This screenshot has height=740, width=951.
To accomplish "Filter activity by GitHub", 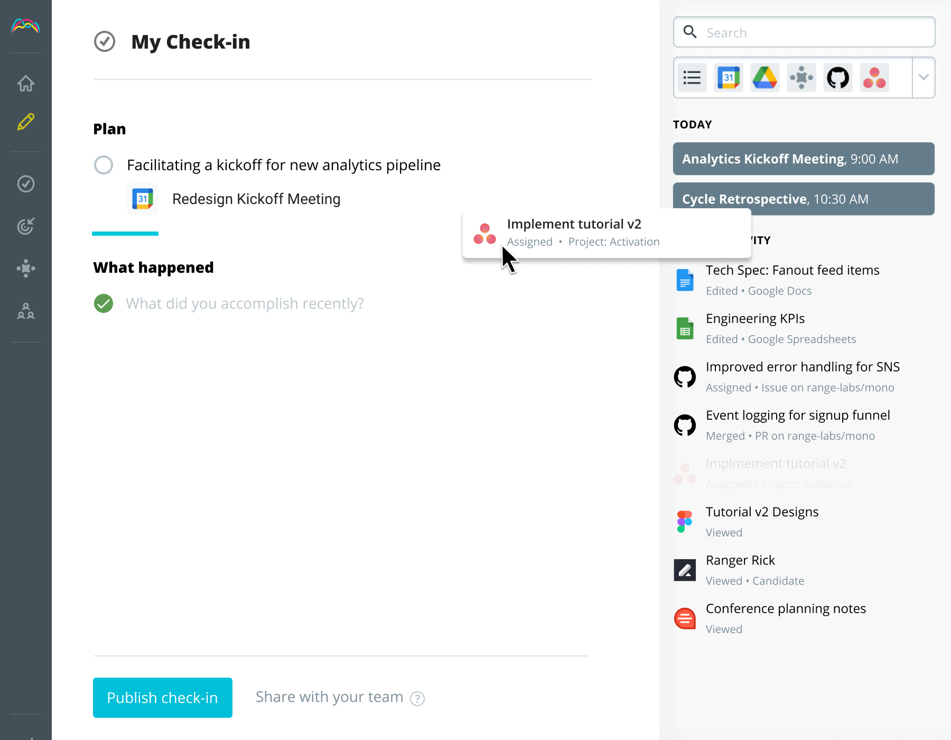I will tap(838, 77).
